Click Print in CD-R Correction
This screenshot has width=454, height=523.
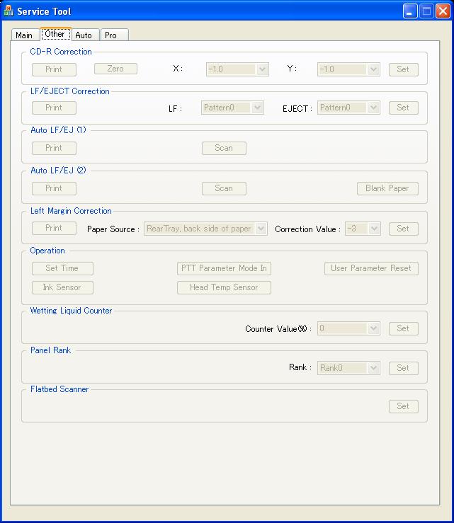(54, 69)
